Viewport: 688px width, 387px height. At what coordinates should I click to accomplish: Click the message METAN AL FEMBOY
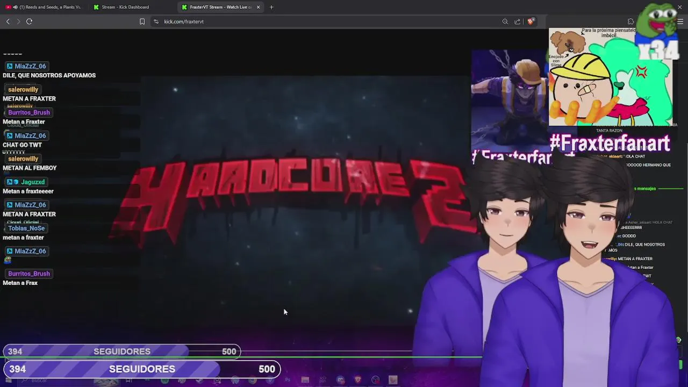pyautogui.click(x=30, y=168)
